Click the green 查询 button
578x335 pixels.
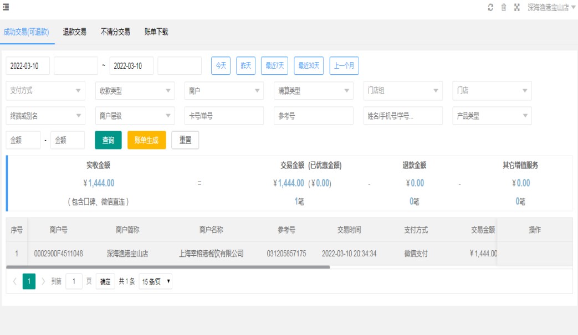[108, 140]
